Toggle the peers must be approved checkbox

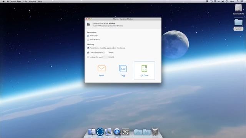coord(88,48)
